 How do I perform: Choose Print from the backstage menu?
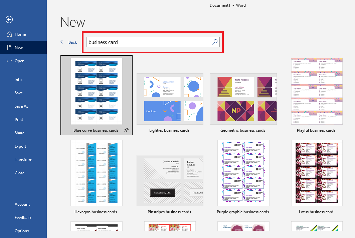(x=19, y=120)
